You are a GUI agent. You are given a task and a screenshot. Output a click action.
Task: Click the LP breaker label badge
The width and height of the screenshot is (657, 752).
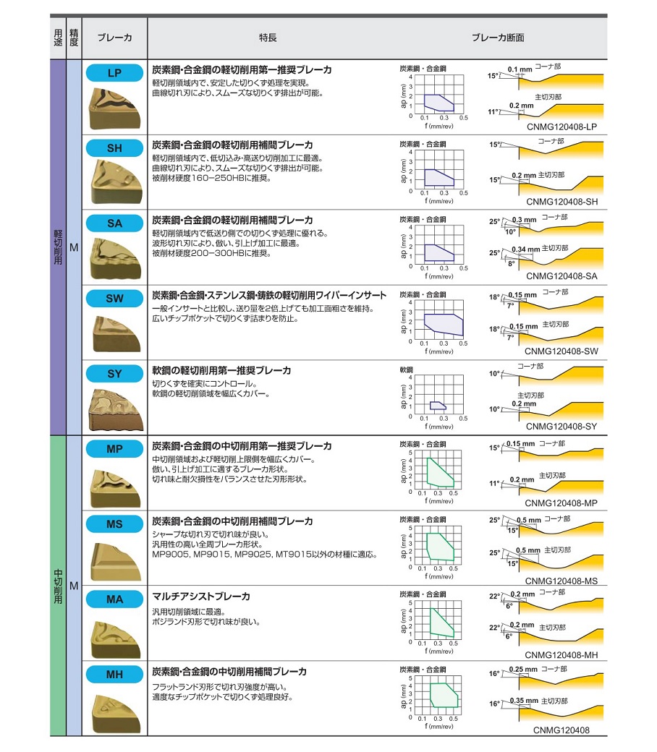point(114,73)
